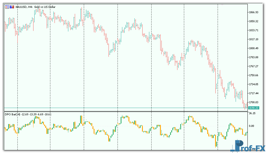
Task: Select the 1750.66 level on price axis
Action: (254, 75)
